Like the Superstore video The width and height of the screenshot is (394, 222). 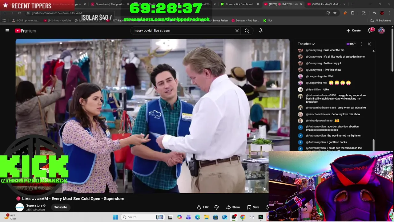pyautogui.click(x=203, y=207)
